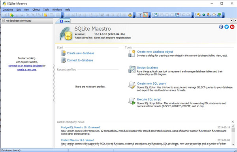Click the Execute SQL script link
The image size is (237, 152).
pyautogui.click(x=149, y=99)
